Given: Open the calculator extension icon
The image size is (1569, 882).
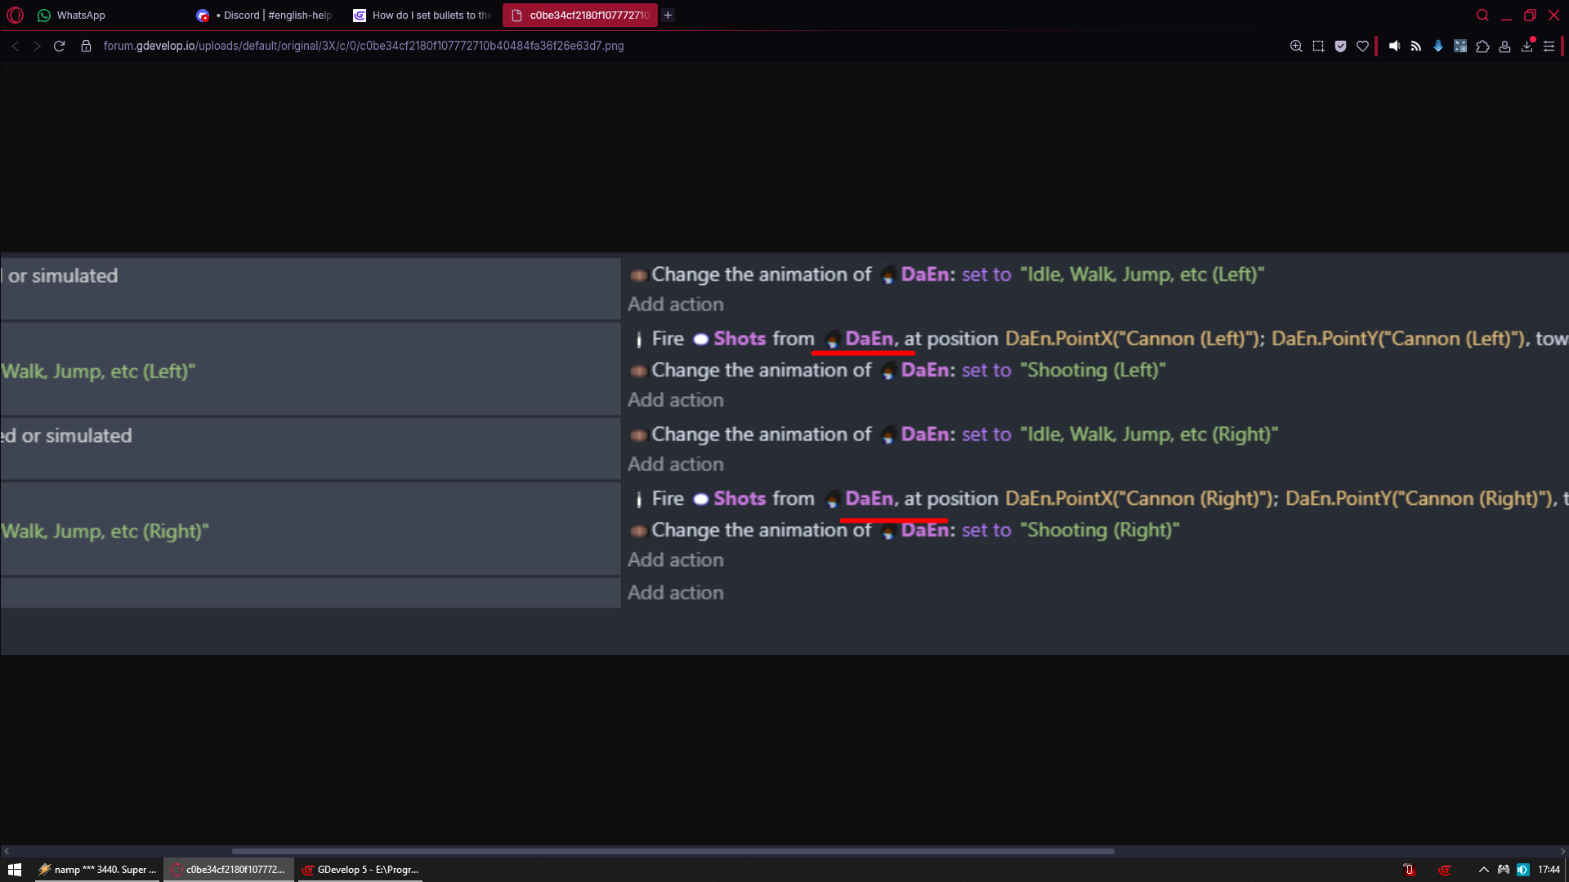Looking at the screenshot, I should point(1460,47).
